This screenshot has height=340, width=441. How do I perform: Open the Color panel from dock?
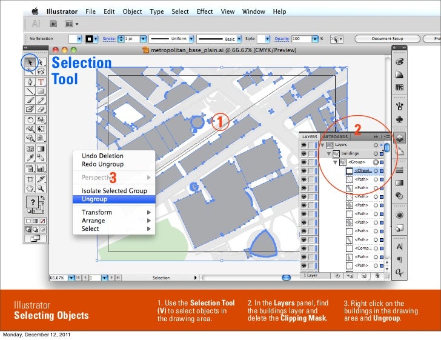pos(399,62)
